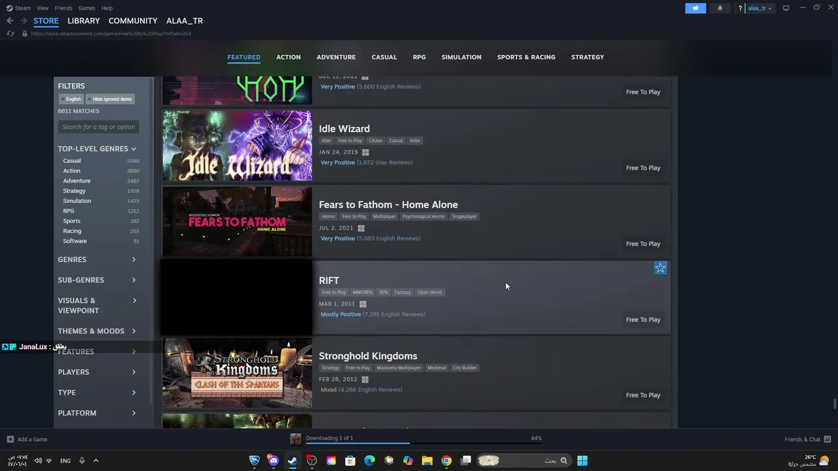Switch to the LIBRARY tab
The height and width of the screenshot is (471, 838).
click(x=84, y=21)
